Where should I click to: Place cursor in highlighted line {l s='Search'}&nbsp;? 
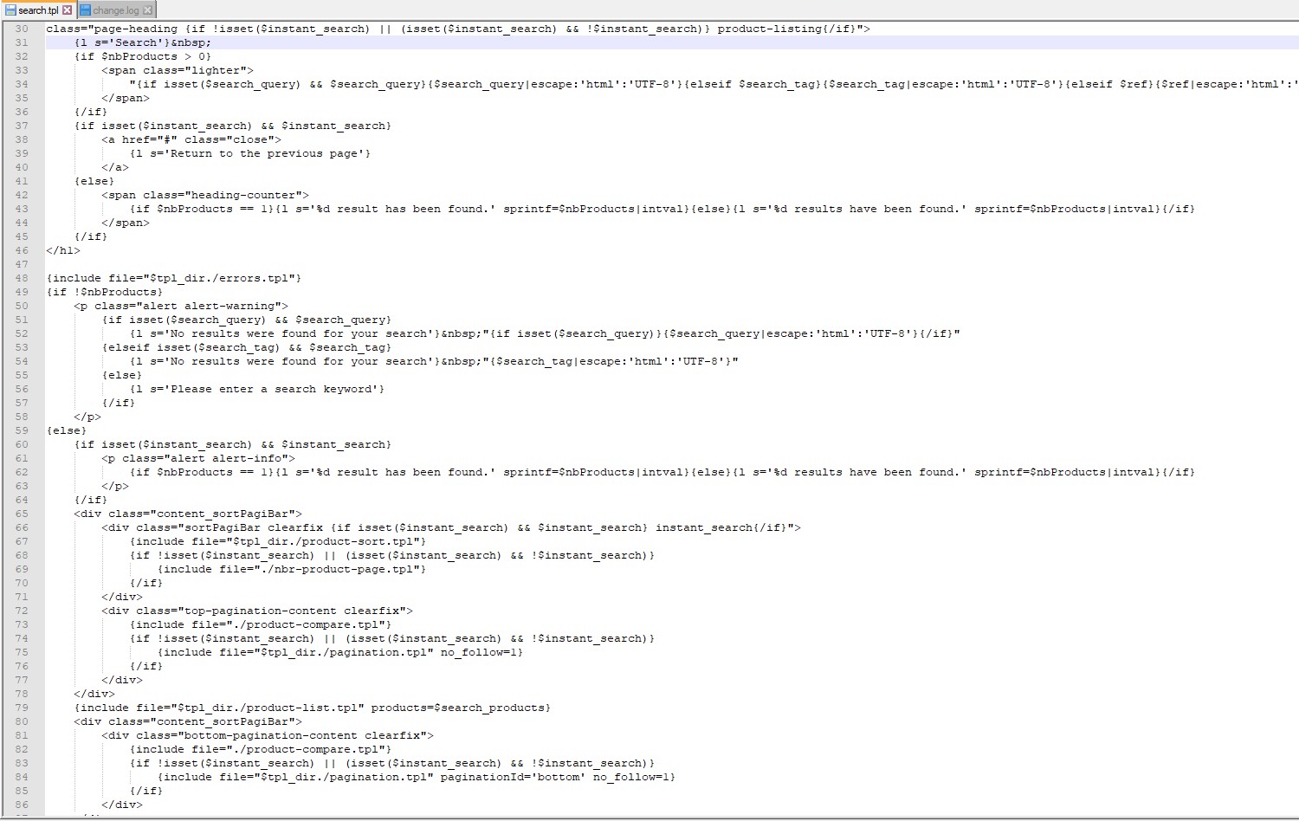tap(672, 42)
